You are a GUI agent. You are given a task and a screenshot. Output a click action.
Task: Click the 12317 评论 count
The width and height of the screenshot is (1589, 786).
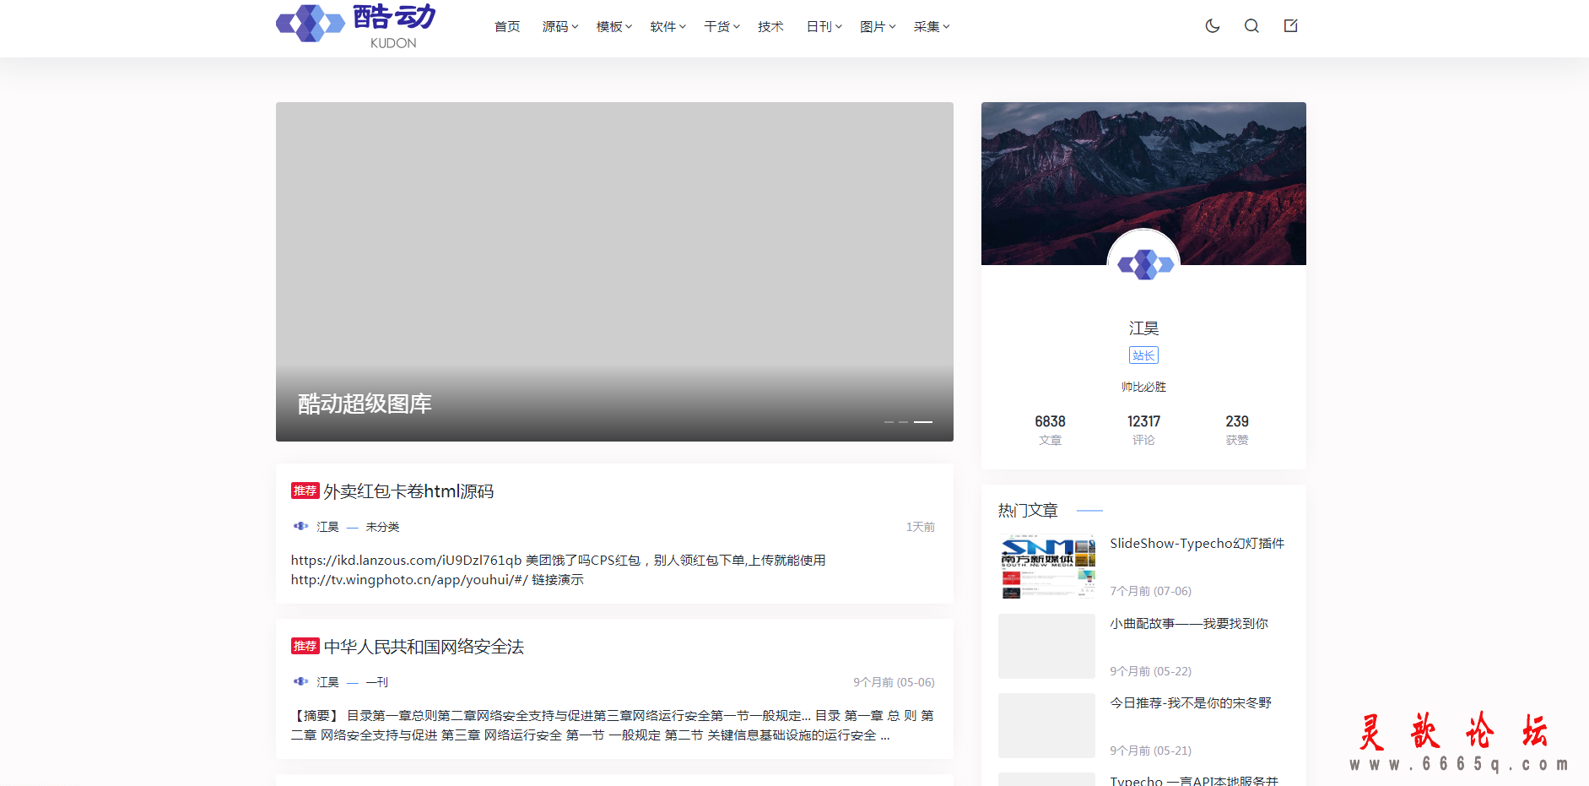pos(1143,429)
